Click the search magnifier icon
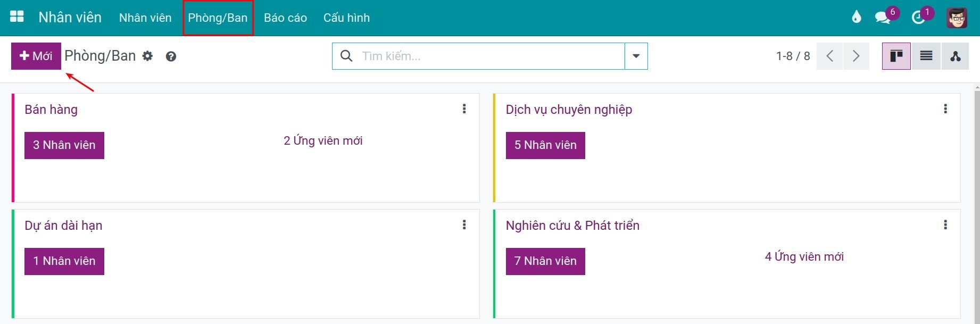The image size is (980, 324). pyautogui.click(x=346, y=56)
